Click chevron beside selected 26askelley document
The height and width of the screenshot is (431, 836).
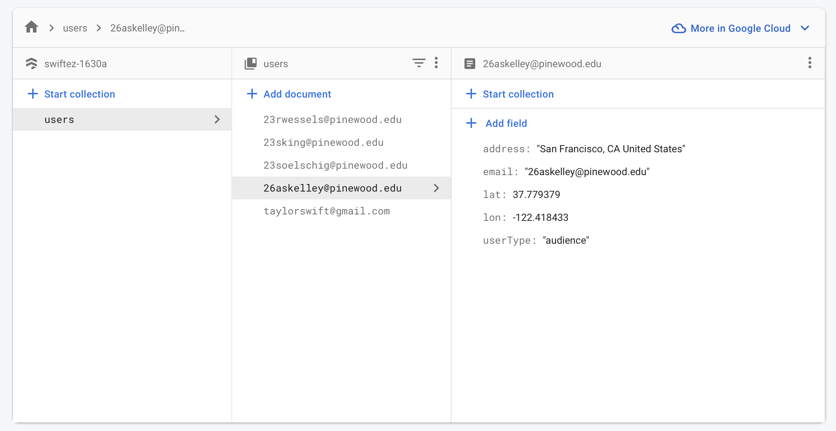click(x=436, y=188)
